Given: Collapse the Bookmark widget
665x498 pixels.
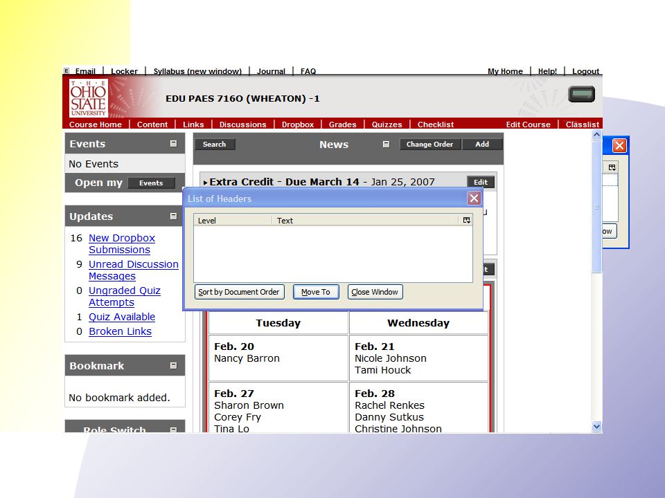Looking at the screenshot, I should pyautogui.click(x=173, y=365).
